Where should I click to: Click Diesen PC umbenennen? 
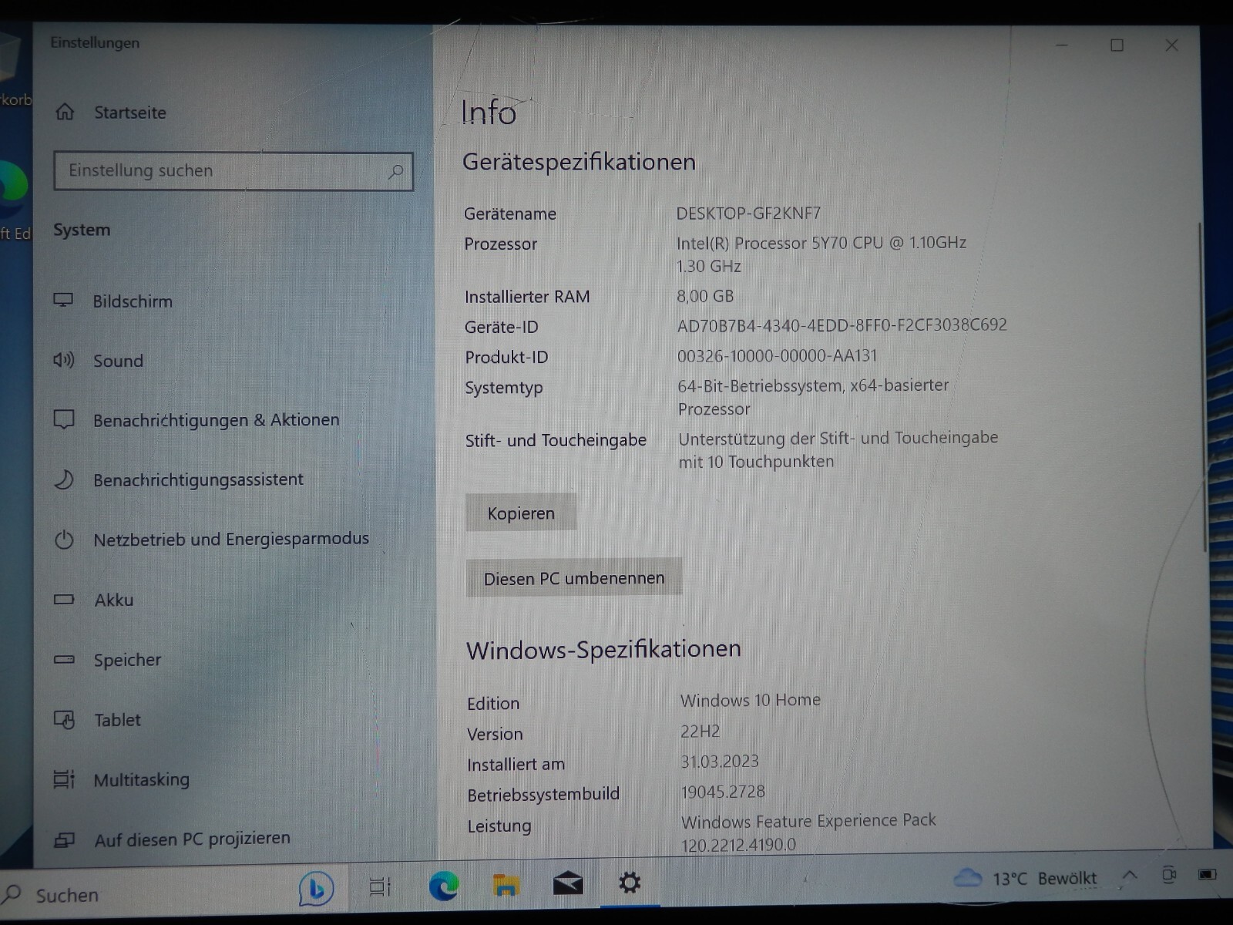tap(574, 577)
